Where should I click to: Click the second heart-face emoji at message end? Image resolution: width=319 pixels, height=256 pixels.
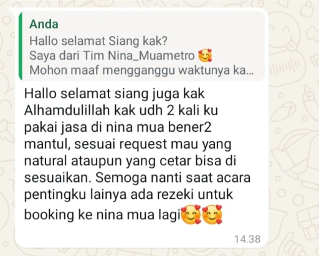[212, 214]
